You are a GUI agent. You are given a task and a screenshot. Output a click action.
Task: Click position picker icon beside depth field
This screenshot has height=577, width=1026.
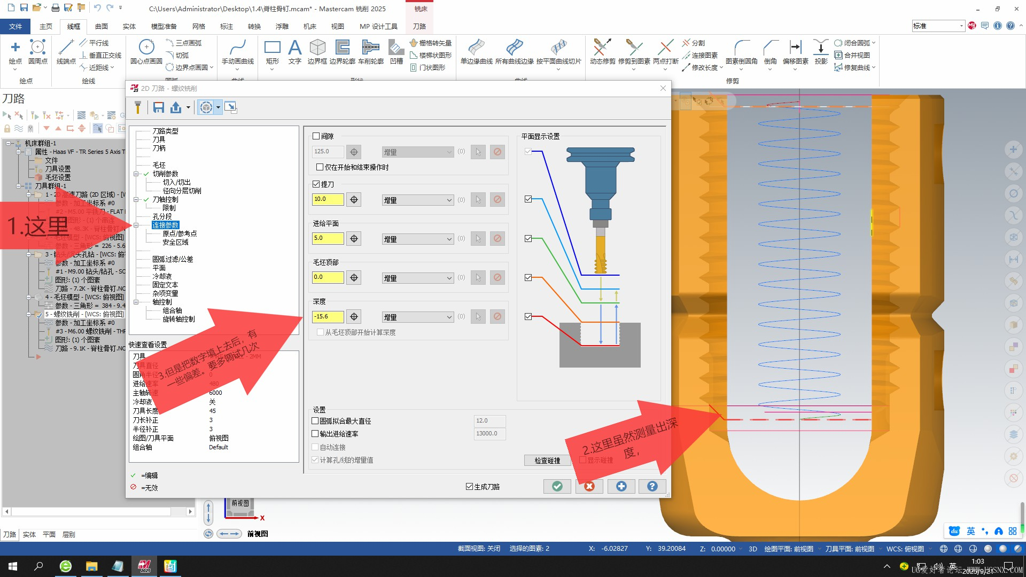pos(354,317)
